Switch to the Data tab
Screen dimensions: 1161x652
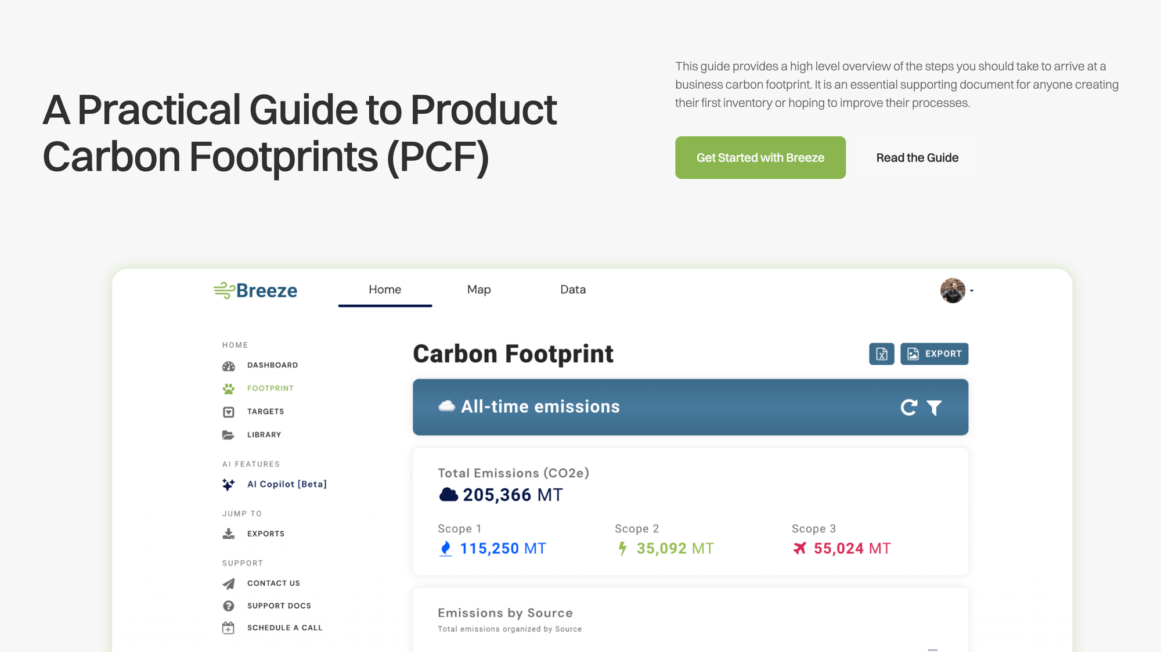tap(572, 289)
